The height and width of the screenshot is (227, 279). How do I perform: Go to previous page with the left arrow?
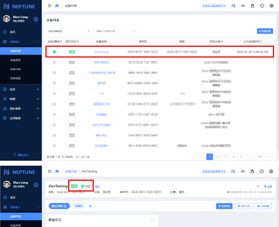201,157
